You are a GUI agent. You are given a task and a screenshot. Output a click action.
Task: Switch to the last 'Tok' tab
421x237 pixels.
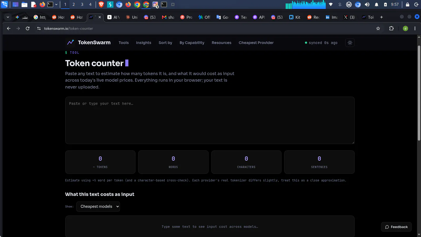pyautogui.click(x=368, y=17)
